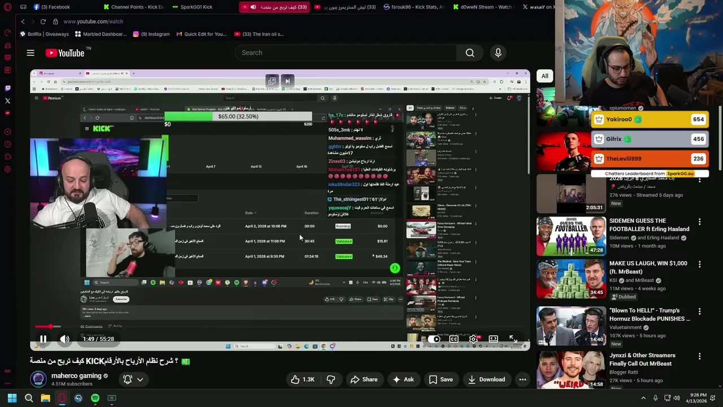Like the video with 1.3K button

[303, 379]
